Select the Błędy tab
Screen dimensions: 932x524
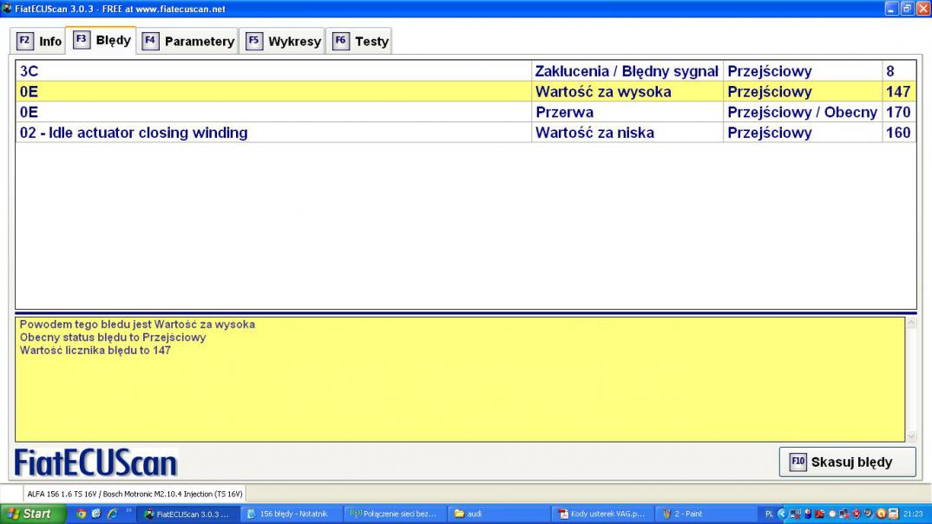click(x=101, y=40)
